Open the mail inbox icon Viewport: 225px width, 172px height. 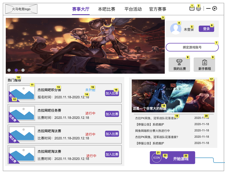(x=192, y=9)
